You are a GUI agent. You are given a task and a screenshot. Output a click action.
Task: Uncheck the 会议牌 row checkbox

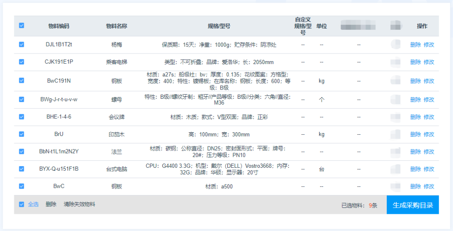tap(21, 117)
